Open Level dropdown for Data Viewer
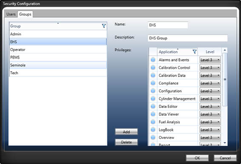241x164 pixels. pyautogui.click(x=210, y=114)
